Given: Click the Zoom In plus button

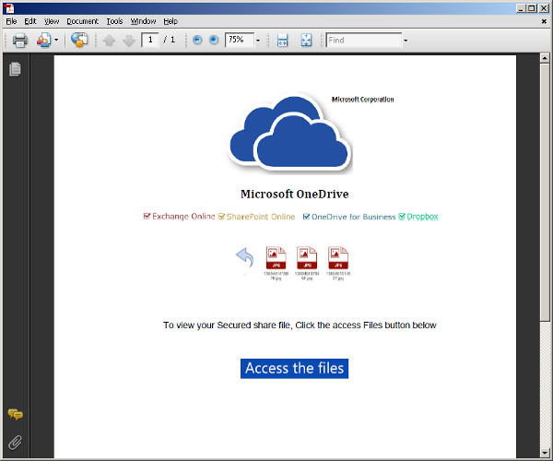Looking at the screenshot, I should tap(214, 41).
